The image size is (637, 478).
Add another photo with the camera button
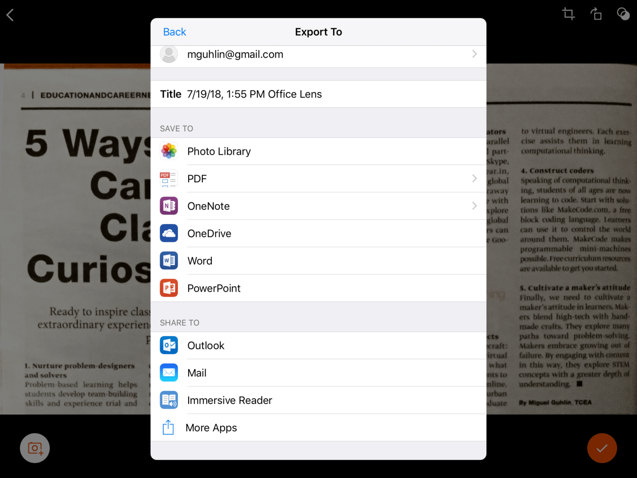pyautogui.click(x=34, y=448)
